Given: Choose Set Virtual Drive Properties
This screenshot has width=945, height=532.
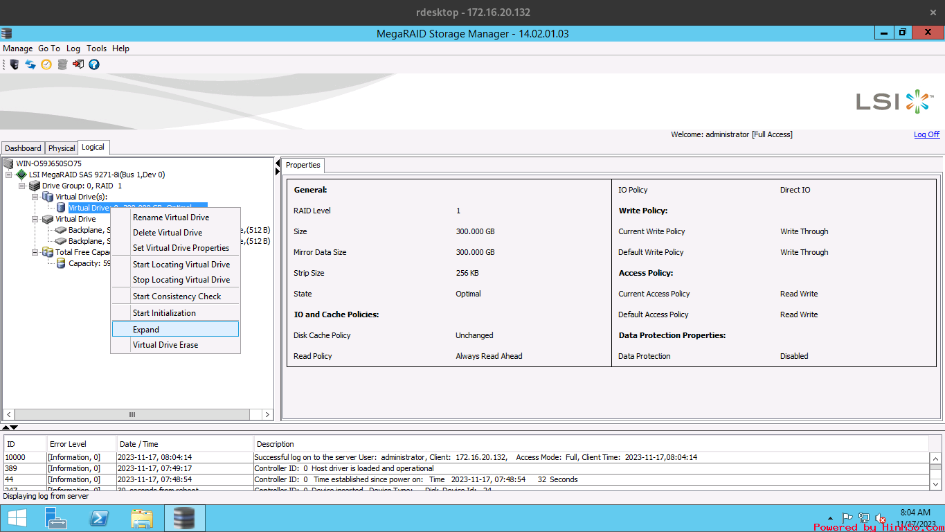Looking at the screenshot, I should coord(175,248).
